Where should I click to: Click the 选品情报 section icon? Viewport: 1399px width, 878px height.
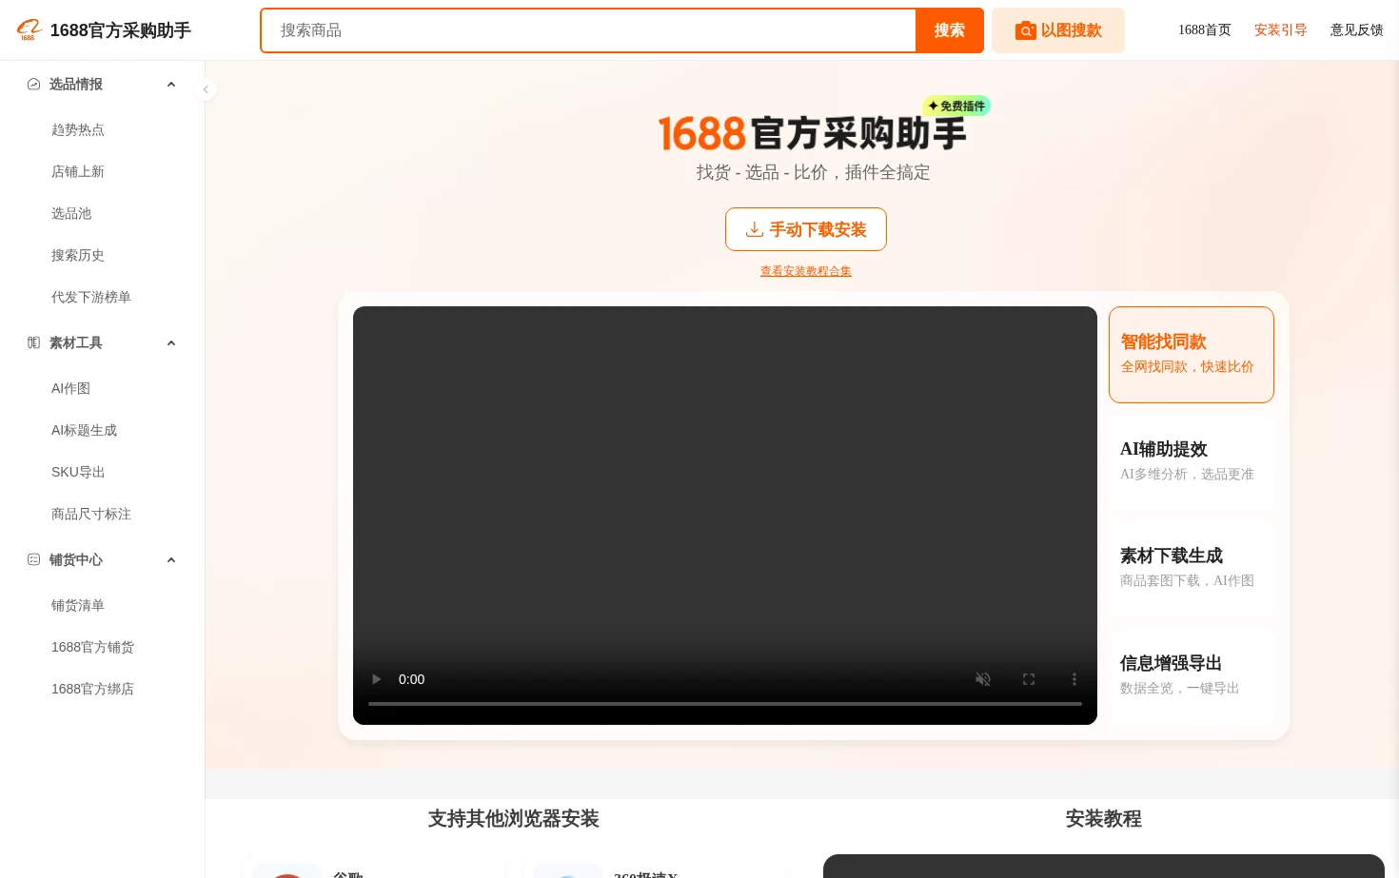34,84
